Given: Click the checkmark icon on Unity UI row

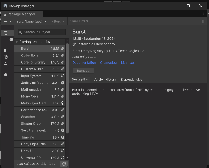Looking at the screenshot, I should pyautogui.click(x=63, y=151).
